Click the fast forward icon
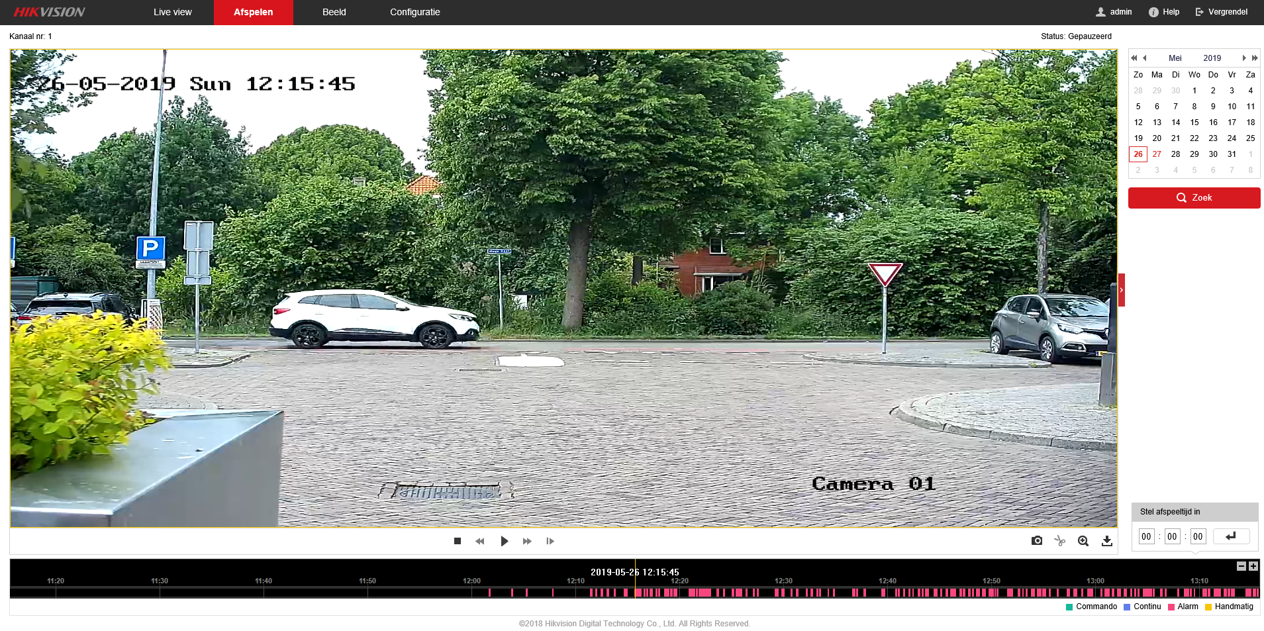The width and height of the screenshot is (1264, 631). [x=527, y=541]
